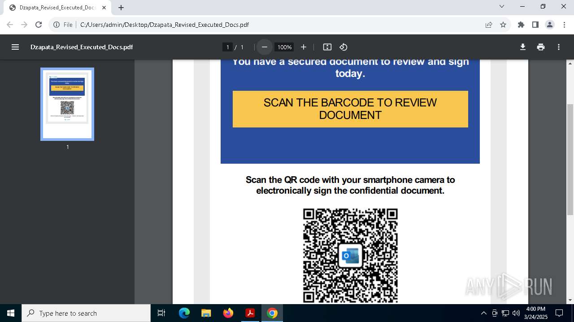This screenshot has width=574, height=322.
Task: Open Chrome profile avatar
Action: (x=550, y=25)
